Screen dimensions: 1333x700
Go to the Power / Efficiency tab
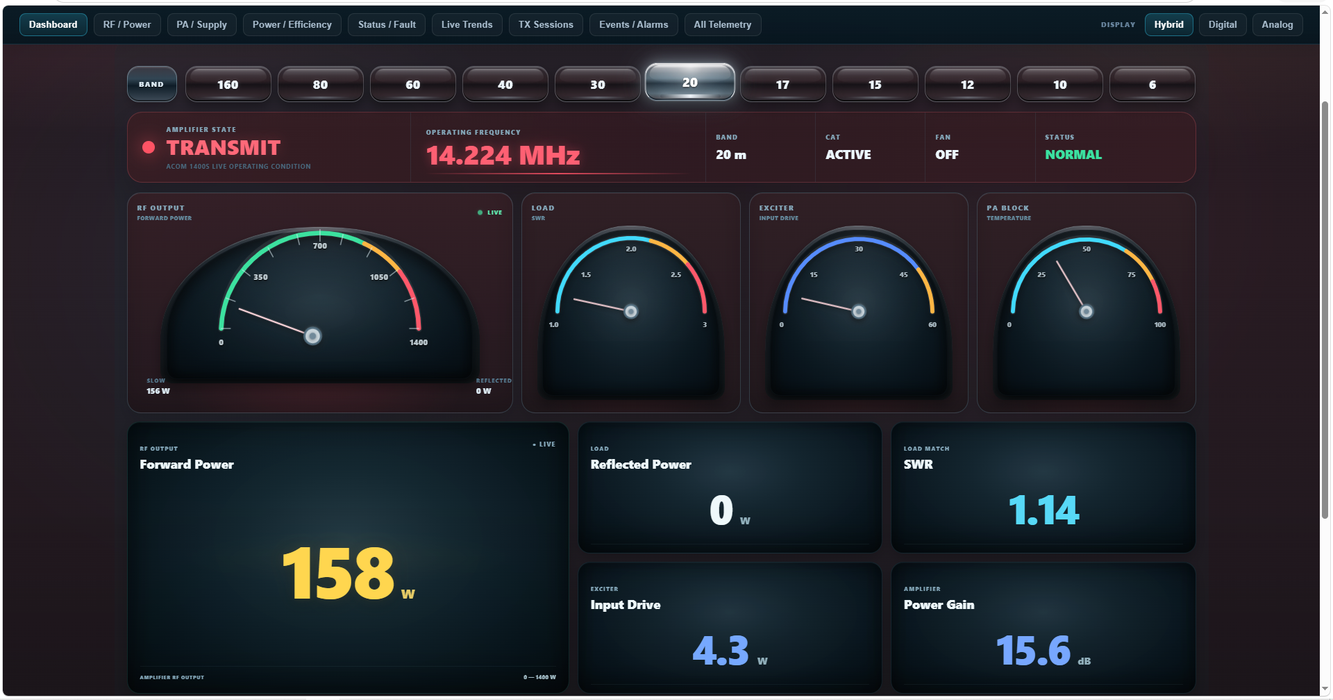point(292,24)
